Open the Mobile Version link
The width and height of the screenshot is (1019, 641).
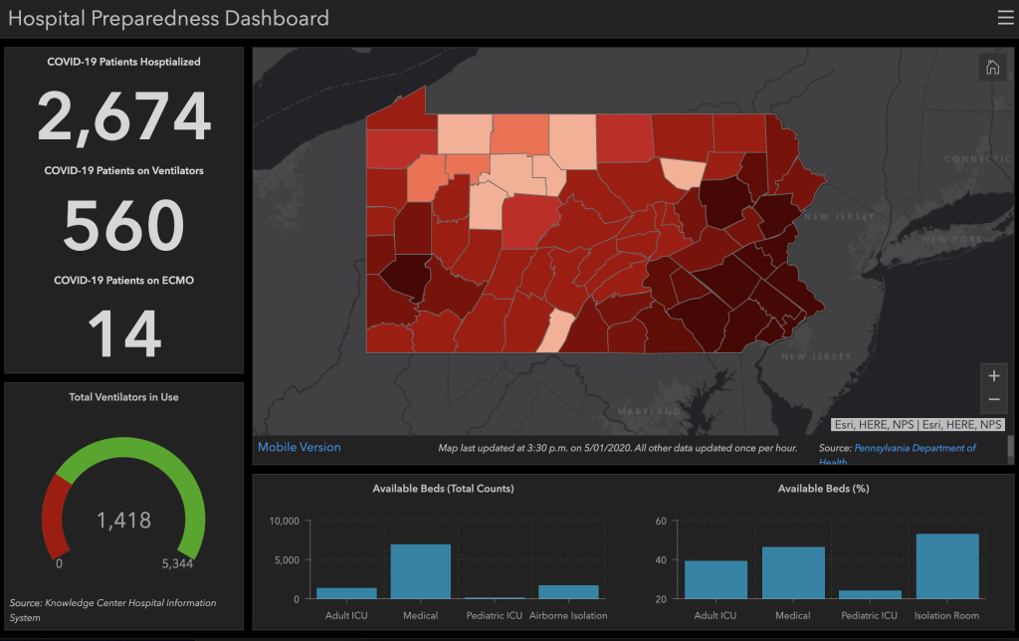pos(299,447)
